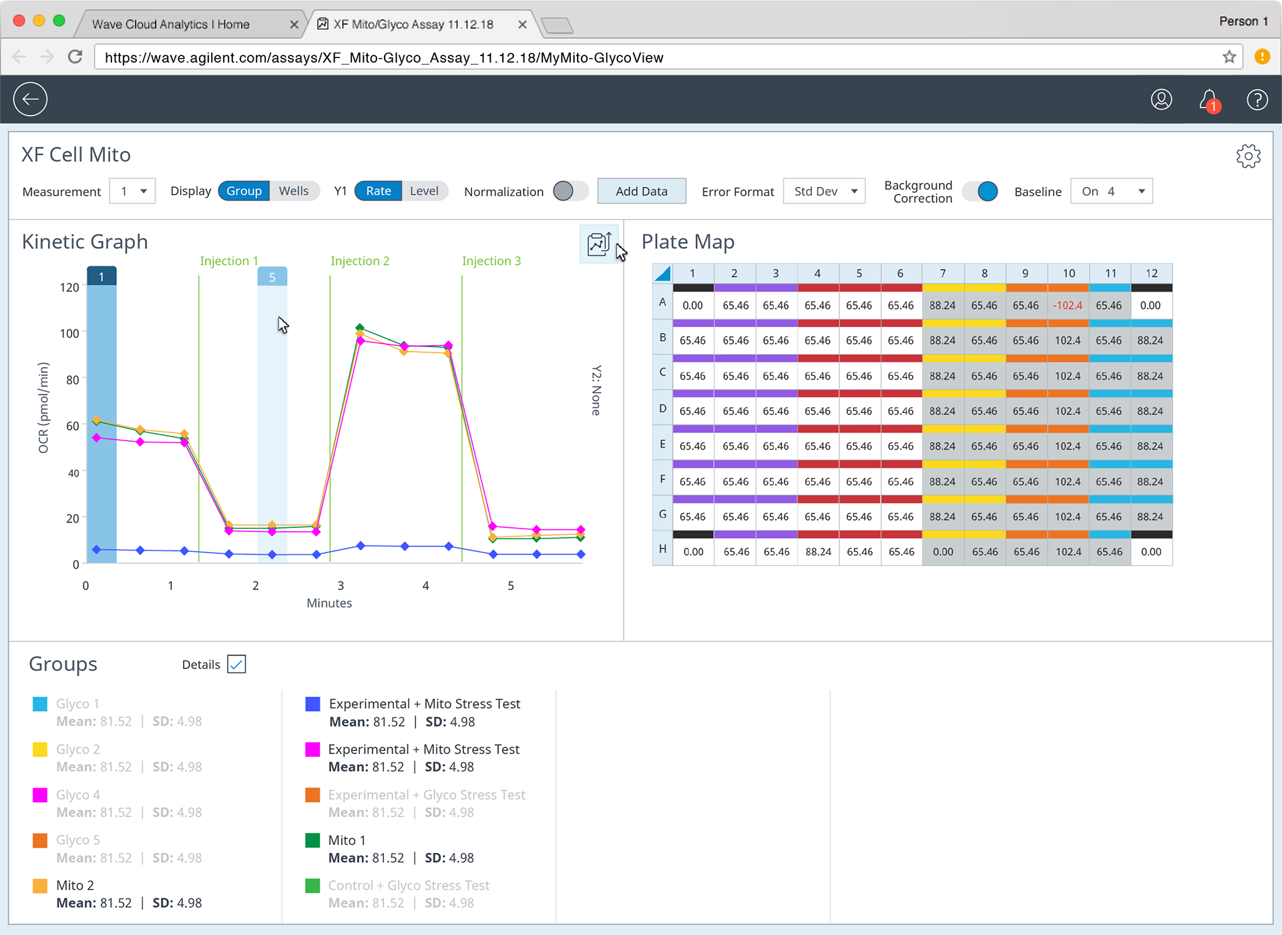Select plate map row H header
Viewport: 1282px width, 935px height.
pyautogui.click(x=662, y=549)
